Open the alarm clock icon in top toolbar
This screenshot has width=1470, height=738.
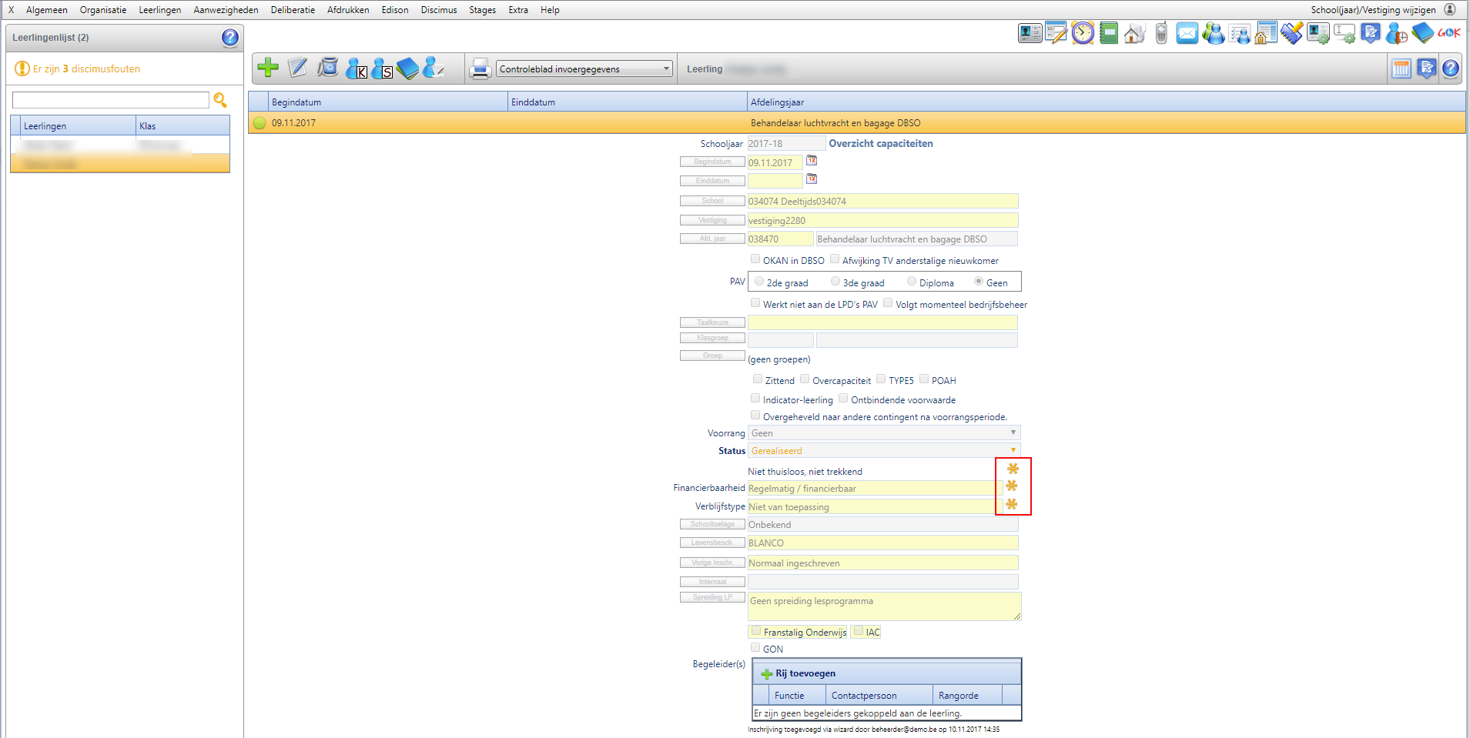click(1083, 33)
